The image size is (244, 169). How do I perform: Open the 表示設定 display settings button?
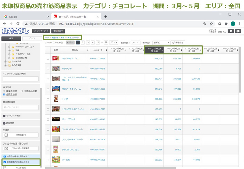pyautogui.click(x=178, y=43)
